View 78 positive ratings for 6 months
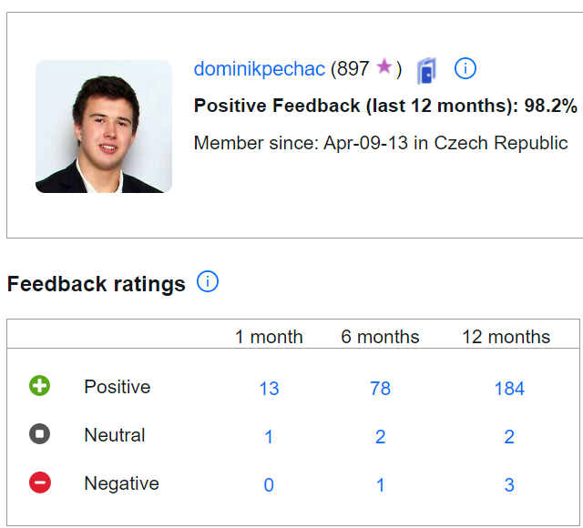The image size is (583, 528). point(380,389)
